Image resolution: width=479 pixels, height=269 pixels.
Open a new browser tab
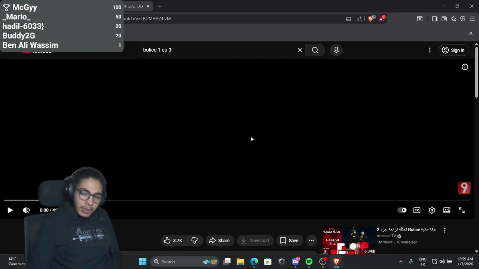(160, 6)
